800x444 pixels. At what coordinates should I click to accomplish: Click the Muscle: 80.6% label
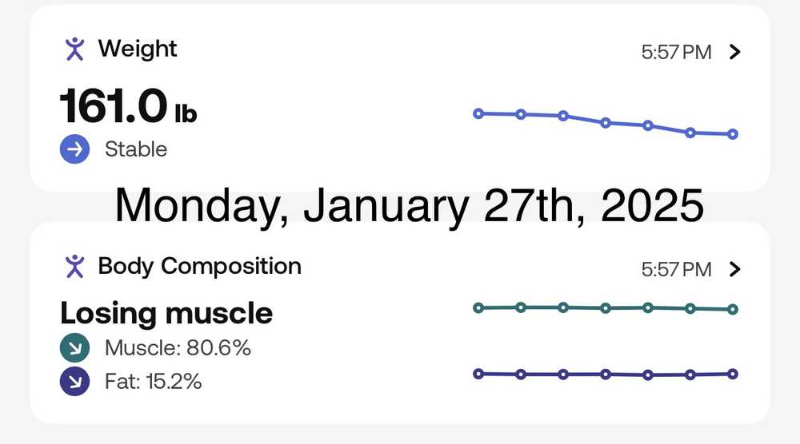pos(178,349)
